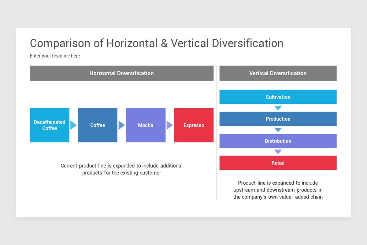Image resolution: width=367 pixels, height=245 pixels.
Task: Select the Horizontal Diversification header
Action: pyautogui.click(x=121, y=73)
